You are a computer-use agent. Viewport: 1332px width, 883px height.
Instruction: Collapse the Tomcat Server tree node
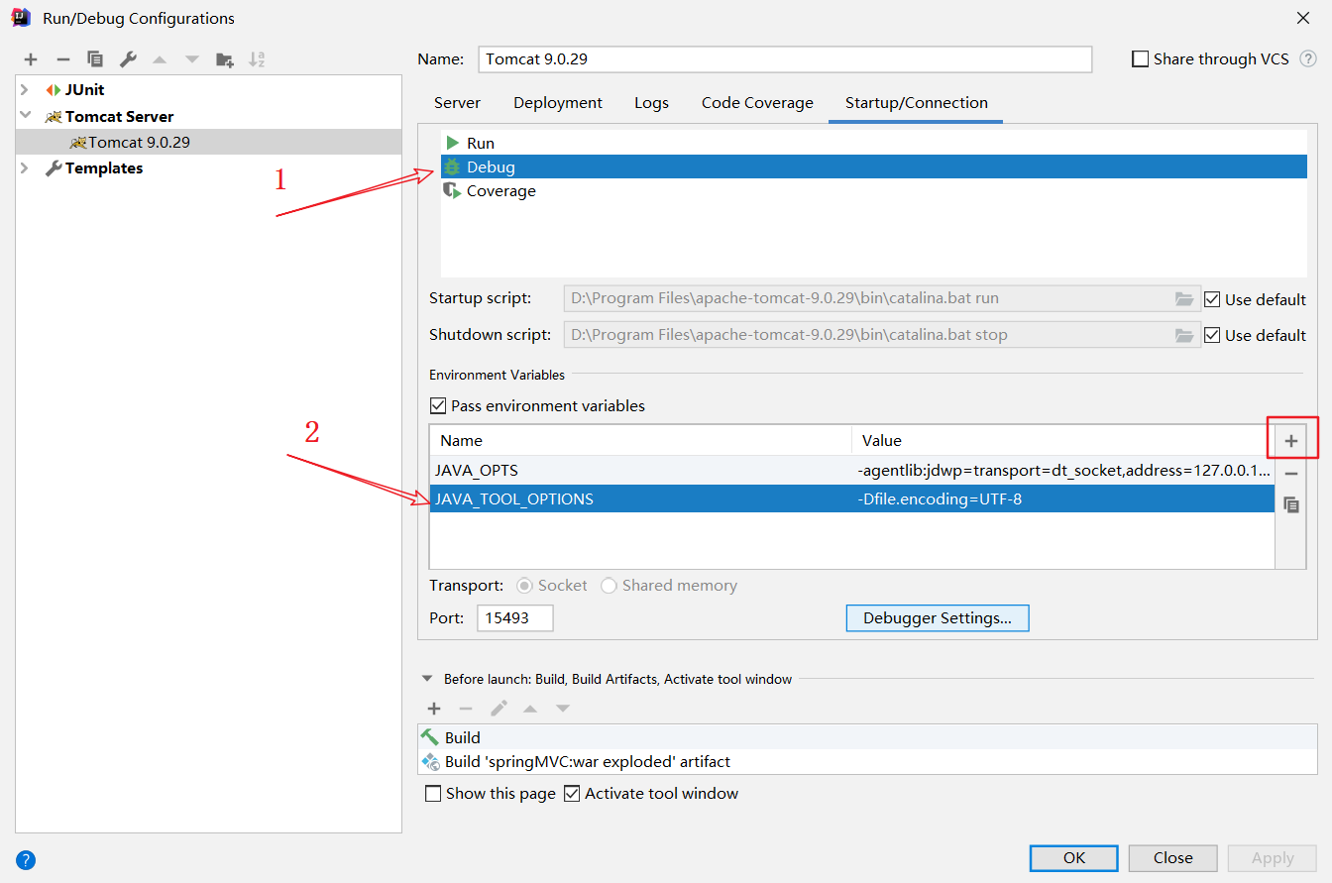pyautogui.click(x=25, y=116)
